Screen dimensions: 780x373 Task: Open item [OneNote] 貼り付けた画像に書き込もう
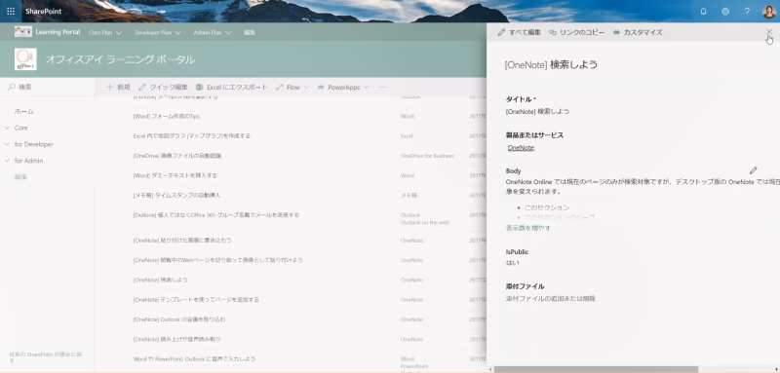[x=182, y=240]
